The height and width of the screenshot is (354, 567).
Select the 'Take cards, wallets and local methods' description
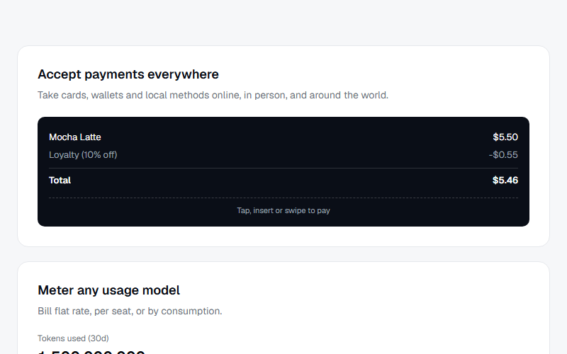pyautogui.click(x=213, y=95)
